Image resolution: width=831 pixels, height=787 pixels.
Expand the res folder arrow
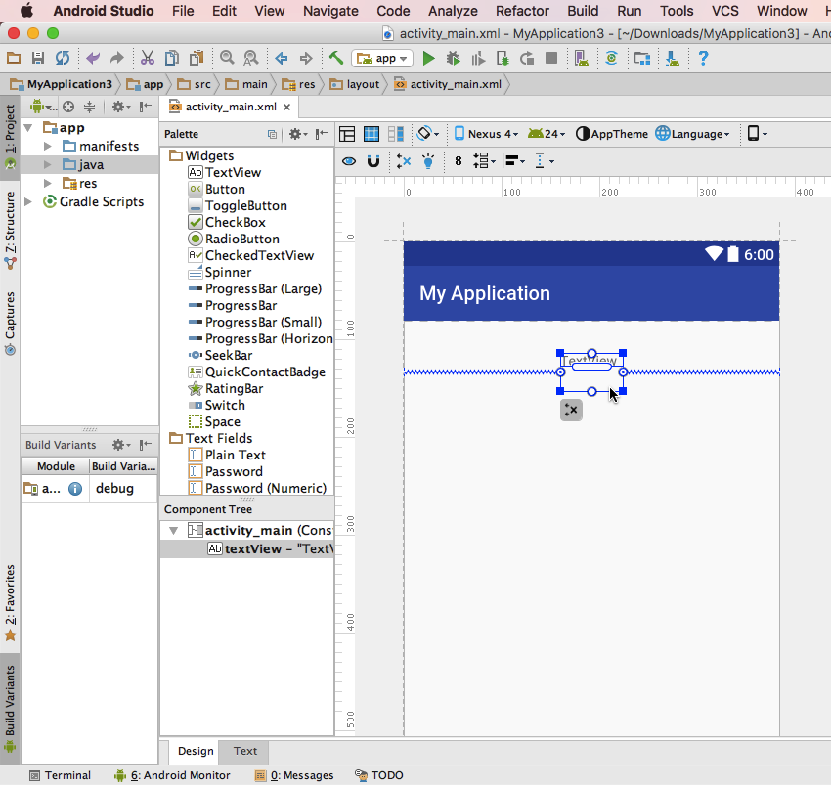(x=48, y=184)
